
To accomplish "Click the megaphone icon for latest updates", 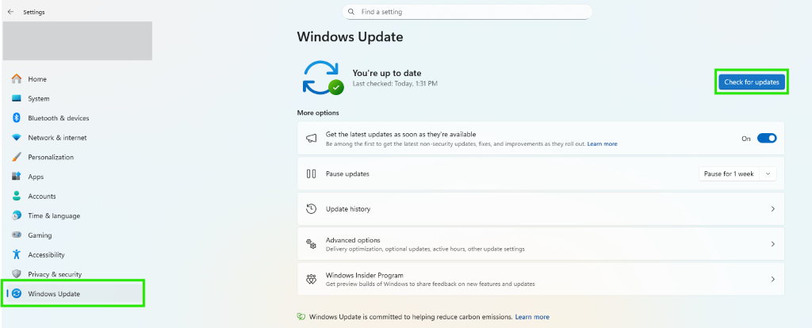I will (311, 138).
